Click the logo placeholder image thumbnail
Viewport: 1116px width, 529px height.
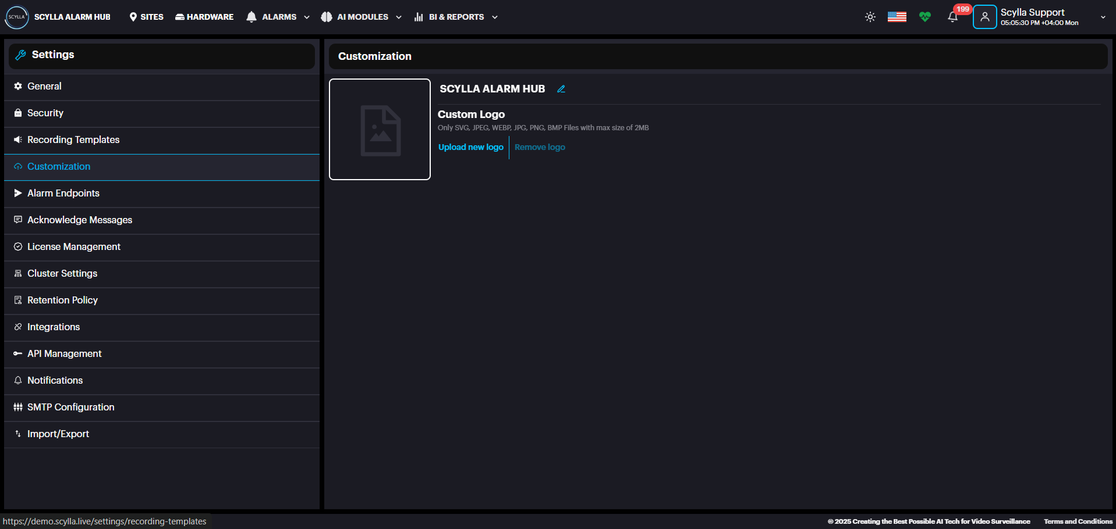[x=380, y=130]
